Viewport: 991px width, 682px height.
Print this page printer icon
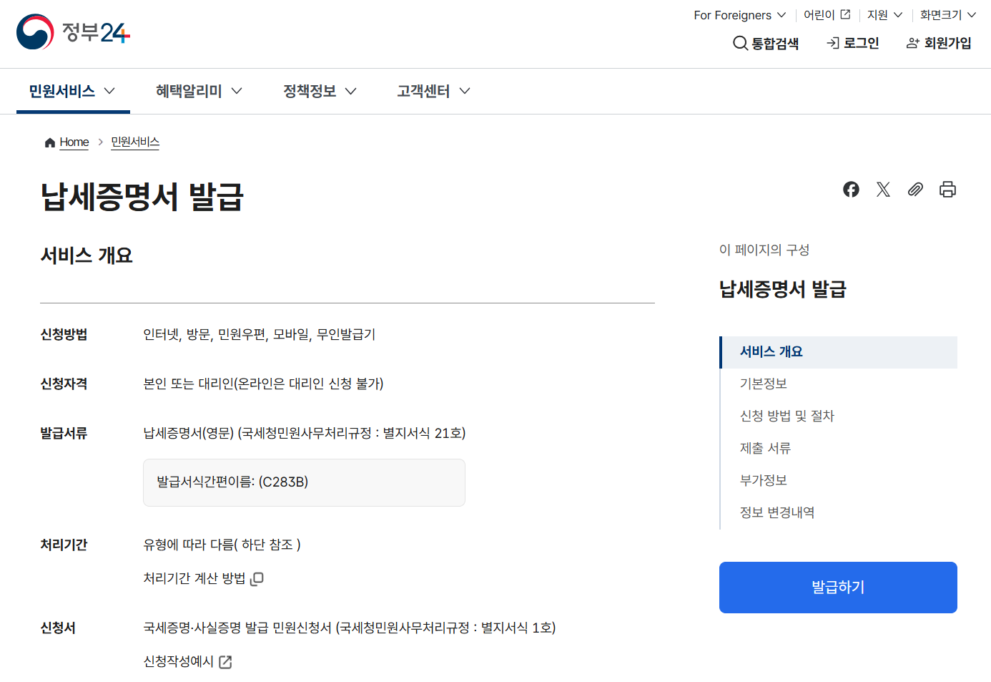(x=947, y=189)
